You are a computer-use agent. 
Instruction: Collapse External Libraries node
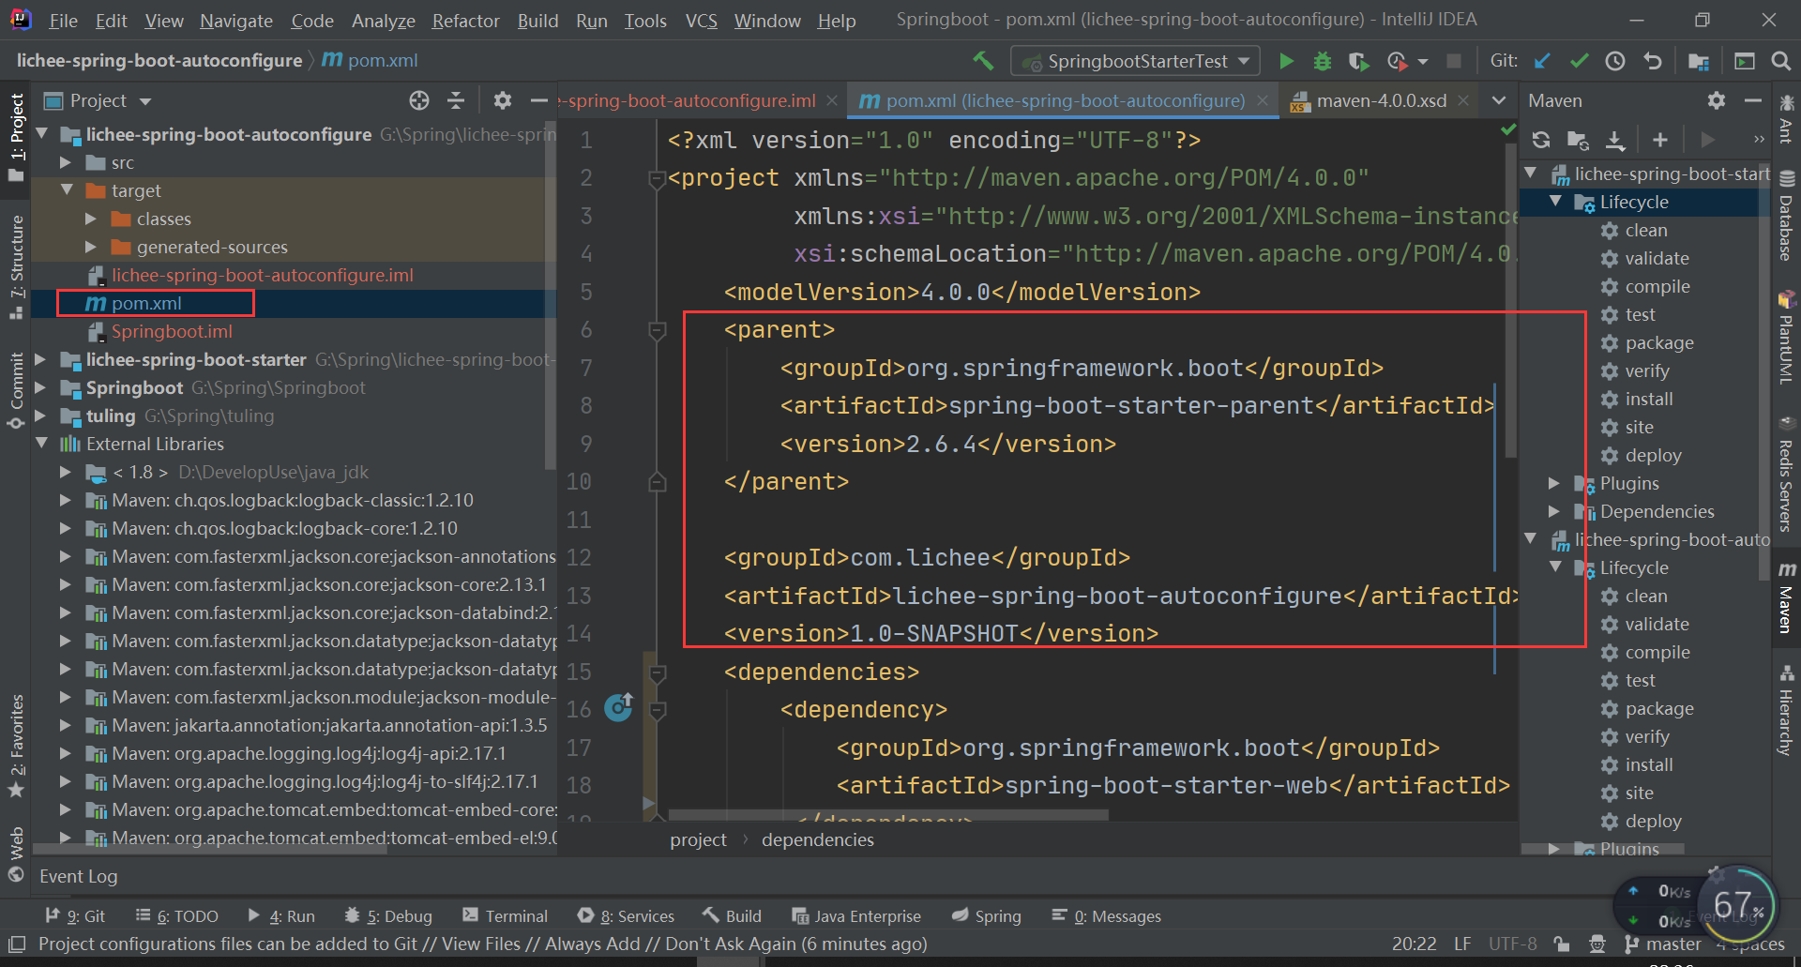pos(41,443)
